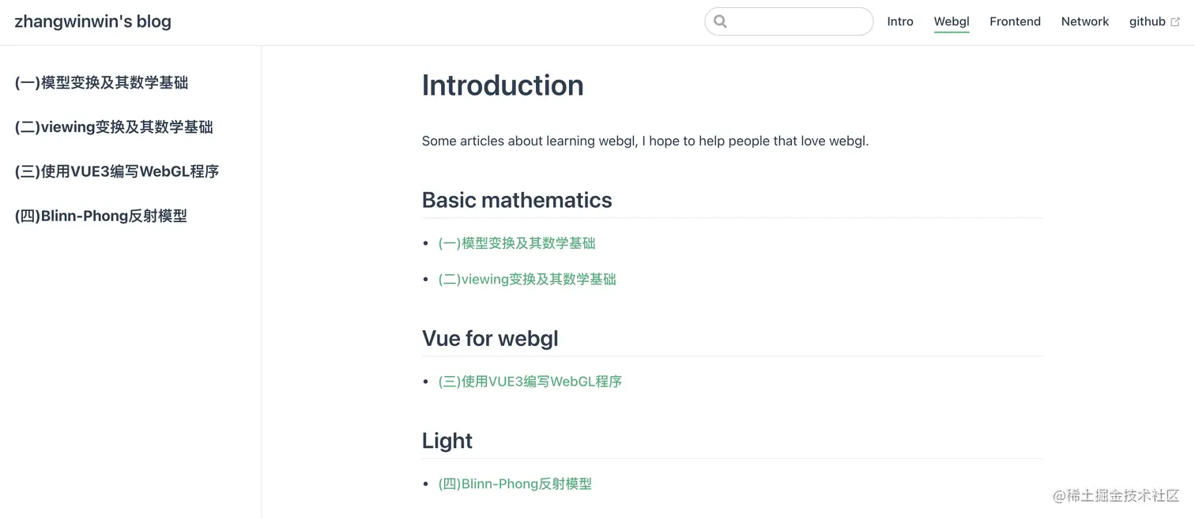The image size is (1195, 519).
Task: Click the search magnifier icon
Action: [x=720, y=21]
